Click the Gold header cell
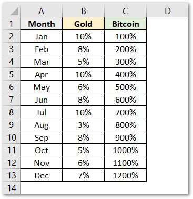 [x=84, y=24]
